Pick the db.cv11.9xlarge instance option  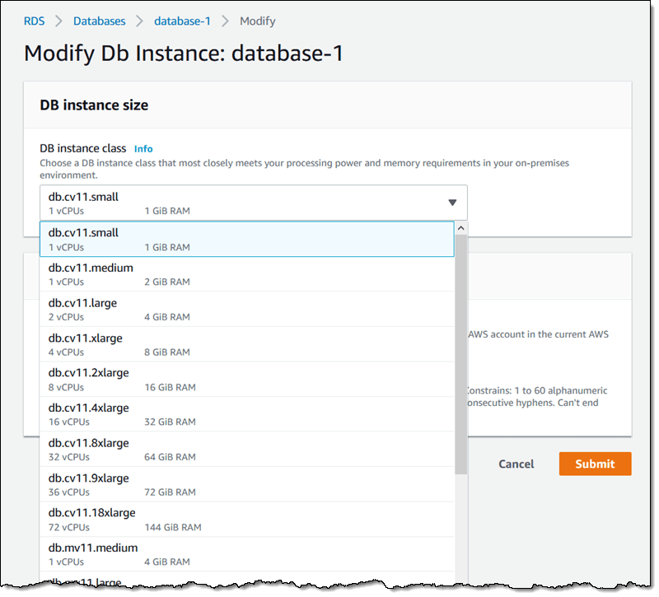pyautogui.click(x=247, y=484)
